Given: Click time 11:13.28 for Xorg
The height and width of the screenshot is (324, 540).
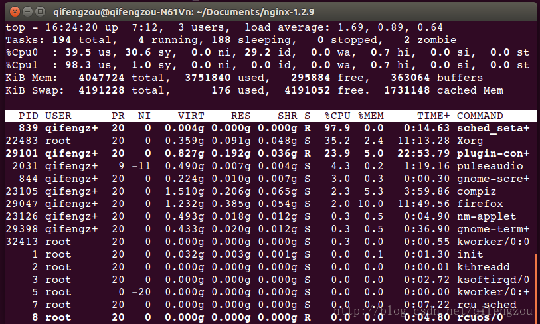Looking at the screenshot, I should pyautogui.click(x=423, y=141).
